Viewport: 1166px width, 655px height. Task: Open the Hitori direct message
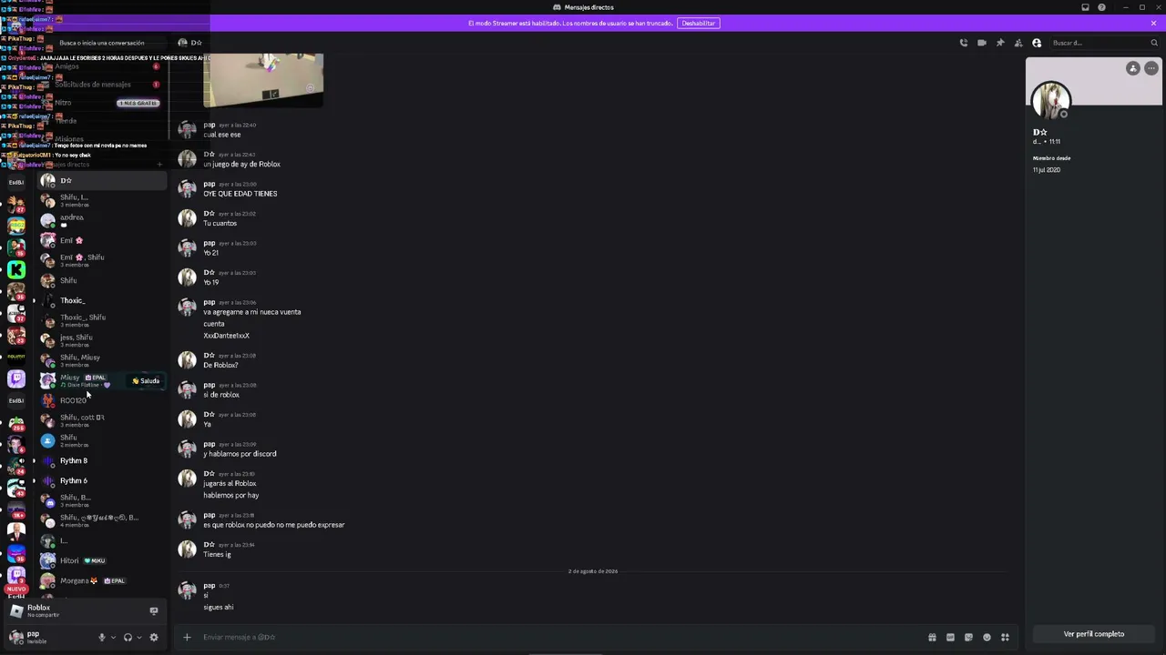pyautogui.click(x=102, y=560)
